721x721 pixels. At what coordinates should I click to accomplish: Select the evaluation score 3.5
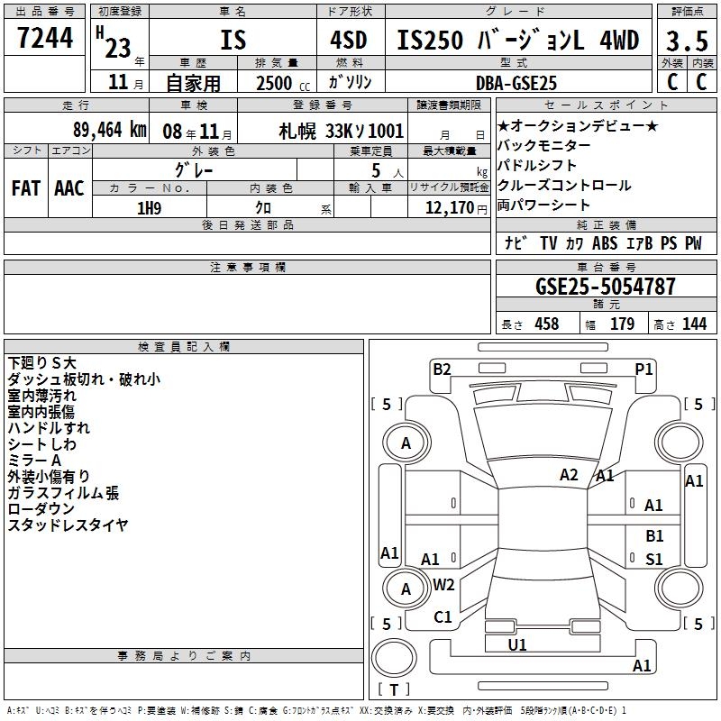pos(687,41)
